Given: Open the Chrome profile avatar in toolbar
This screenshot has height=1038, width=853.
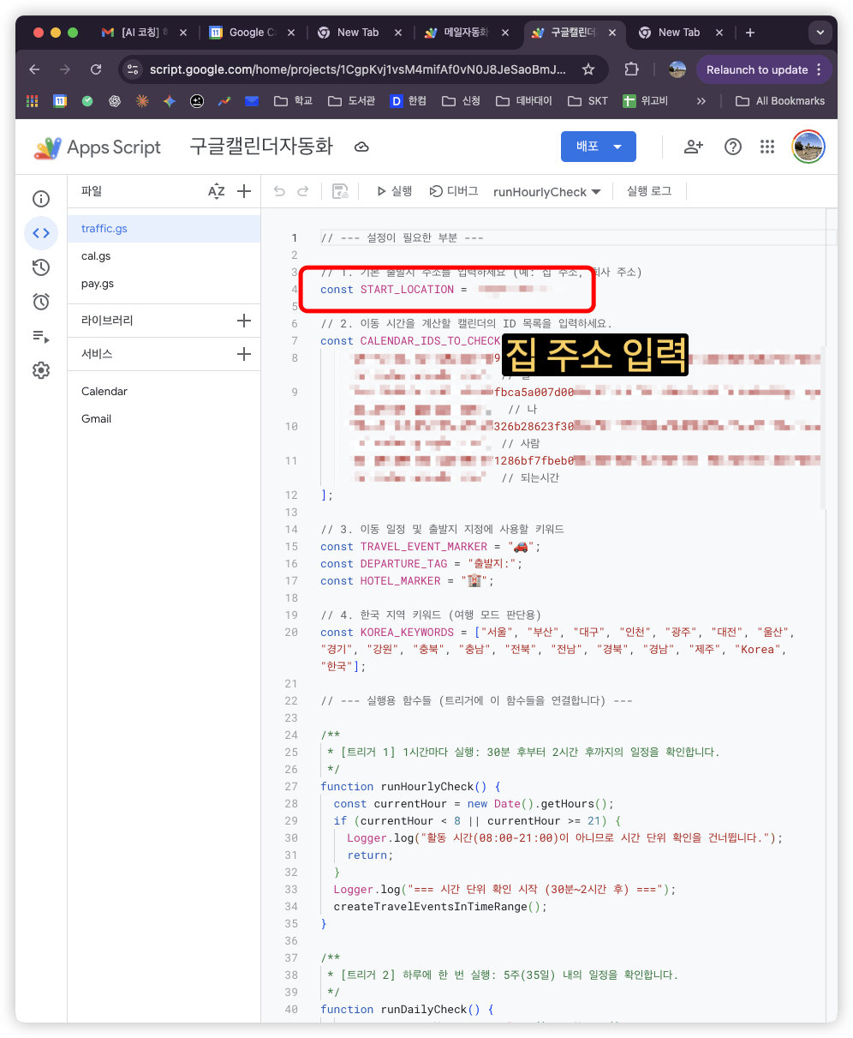Looking at the screenshot, I should (x=677, y=70).
